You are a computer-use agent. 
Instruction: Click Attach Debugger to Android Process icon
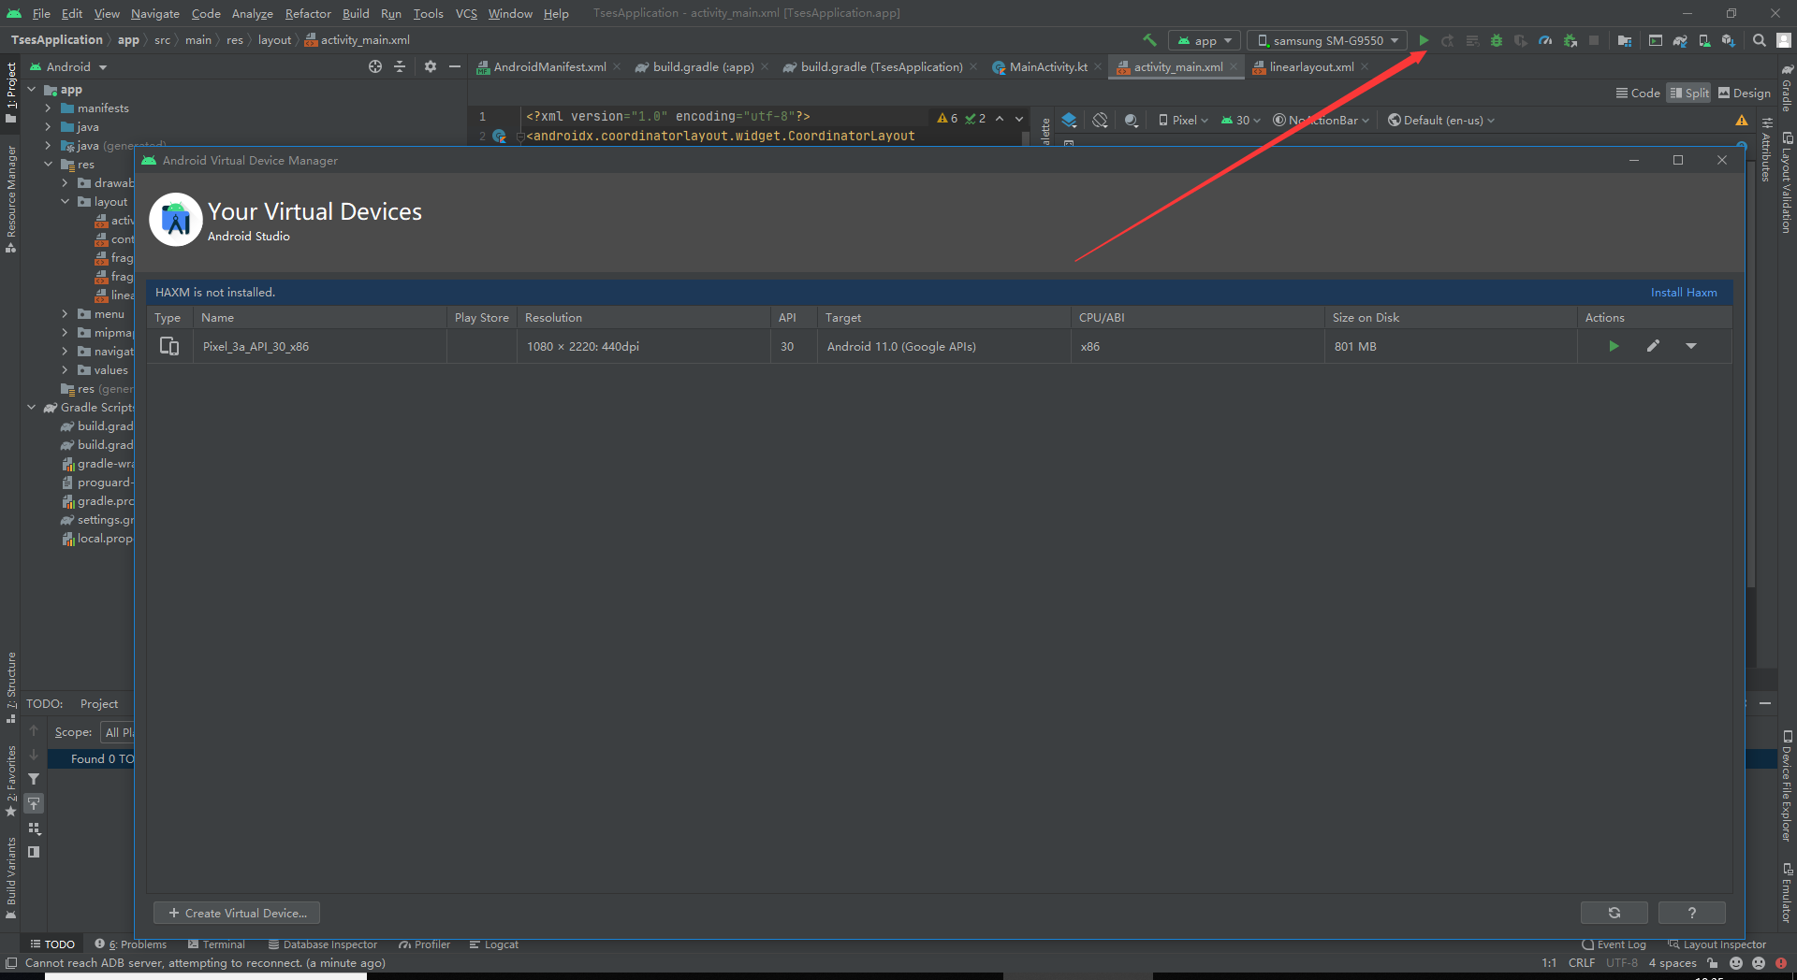coord(1571,40)
